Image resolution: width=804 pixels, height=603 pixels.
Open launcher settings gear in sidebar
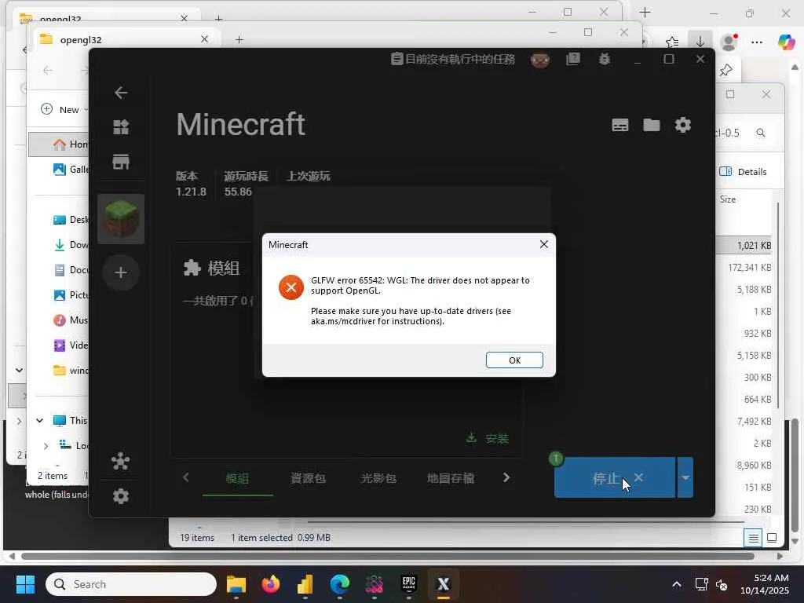coord(120,496)
